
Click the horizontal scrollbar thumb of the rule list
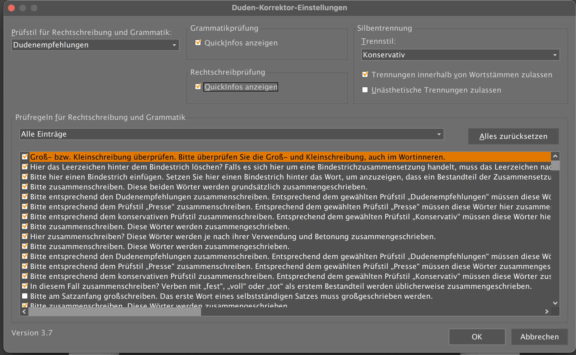click(x=115, y=312)
